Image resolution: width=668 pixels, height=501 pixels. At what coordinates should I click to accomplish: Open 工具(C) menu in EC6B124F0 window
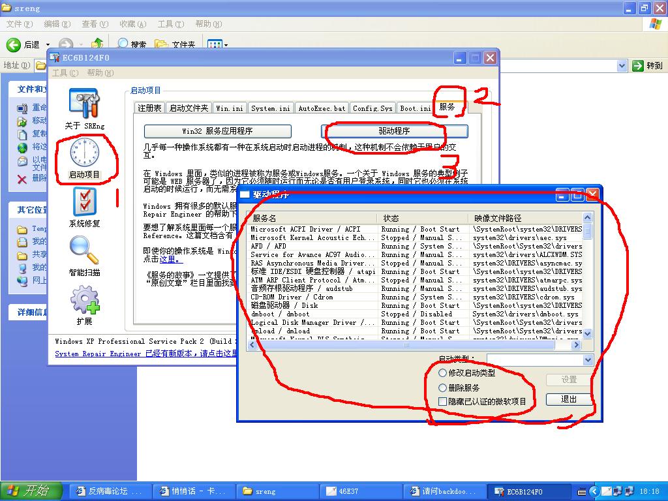[65, 73]
